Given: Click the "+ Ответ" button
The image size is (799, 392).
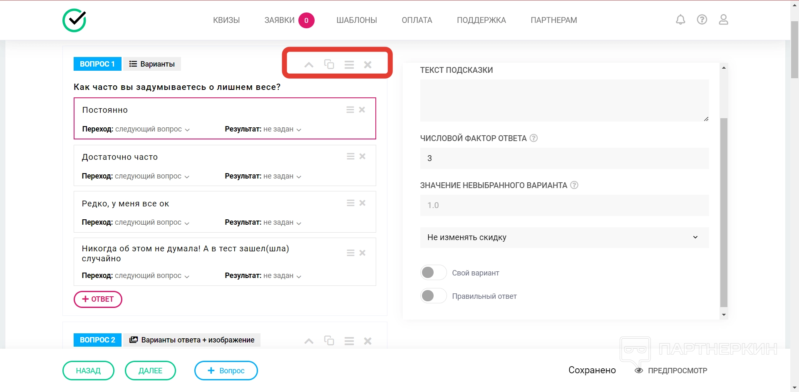Looking at the screenshot, I should 98,299.
